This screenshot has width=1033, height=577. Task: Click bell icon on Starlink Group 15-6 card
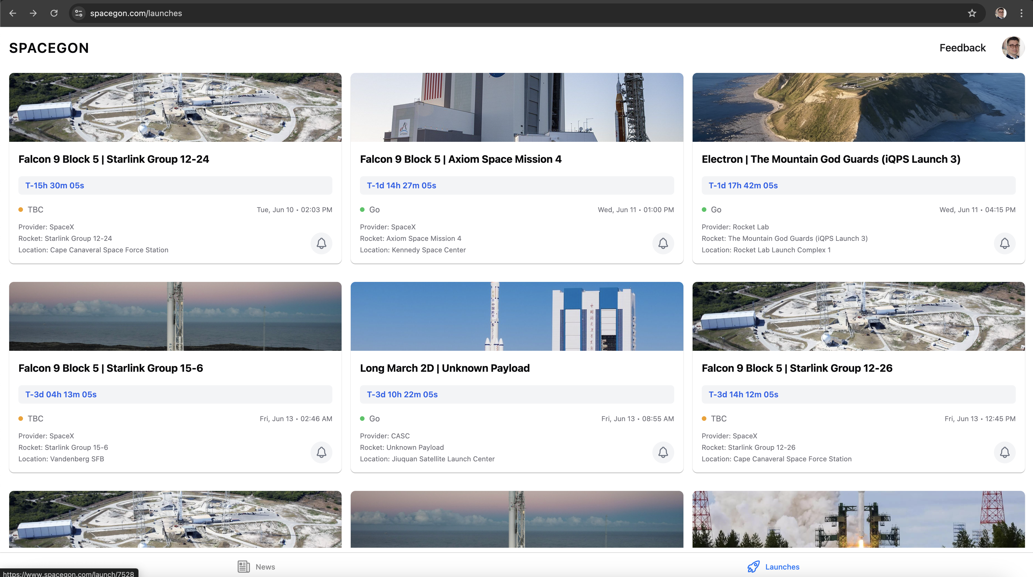pyautogui.click(x=321, y=452)
